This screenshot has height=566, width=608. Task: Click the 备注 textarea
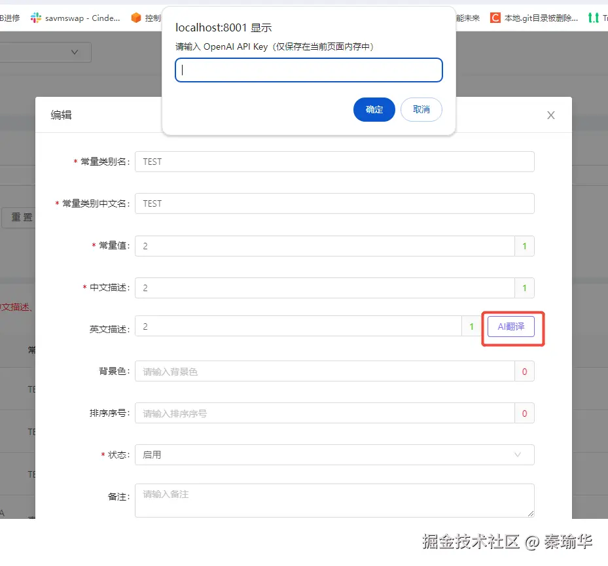pyautogui.click(x=334, y=501)
